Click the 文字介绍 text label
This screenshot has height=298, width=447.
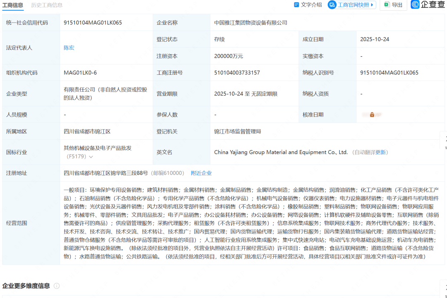pyautogui.click(x=311, y=5)
